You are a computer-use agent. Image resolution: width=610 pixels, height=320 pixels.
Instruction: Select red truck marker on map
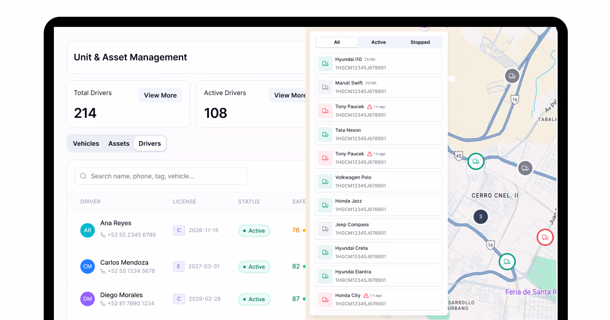tap(545, 237)
